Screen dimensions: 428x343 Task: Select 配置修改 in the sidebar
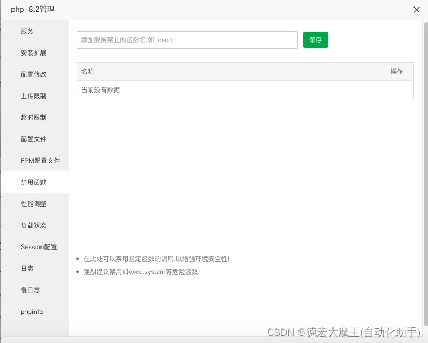[33, 74]
